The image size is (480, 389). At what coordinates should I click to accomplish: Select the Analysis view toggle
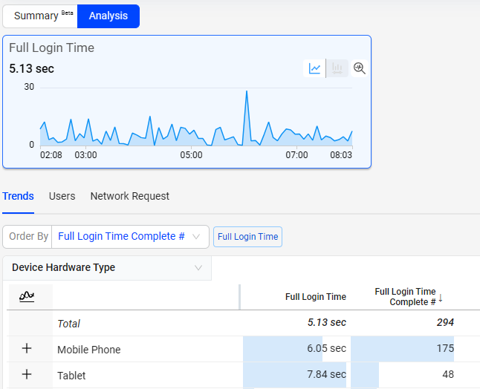(108, 16)
